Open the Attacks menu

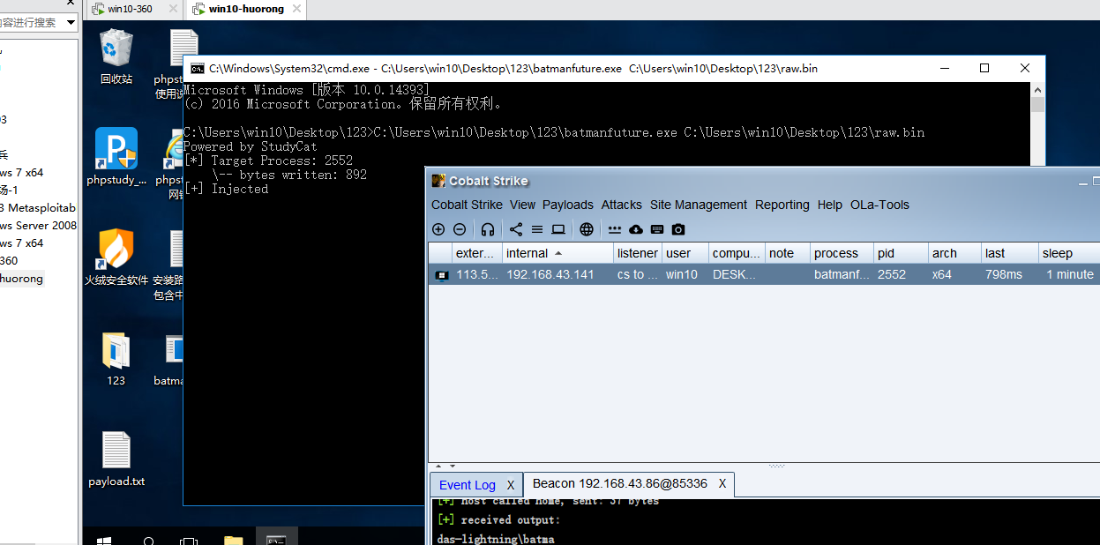[x=622, y=205]
